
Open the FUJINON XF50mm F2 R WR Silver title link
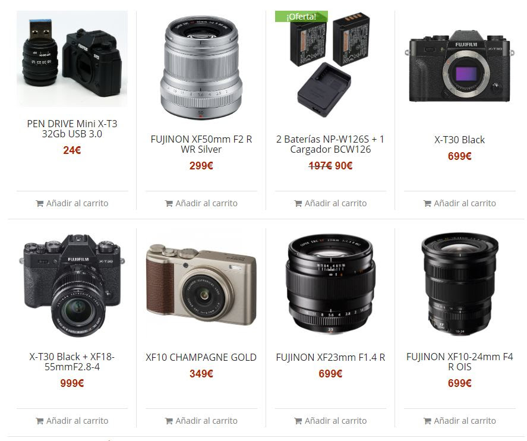[x=201, y=144]
